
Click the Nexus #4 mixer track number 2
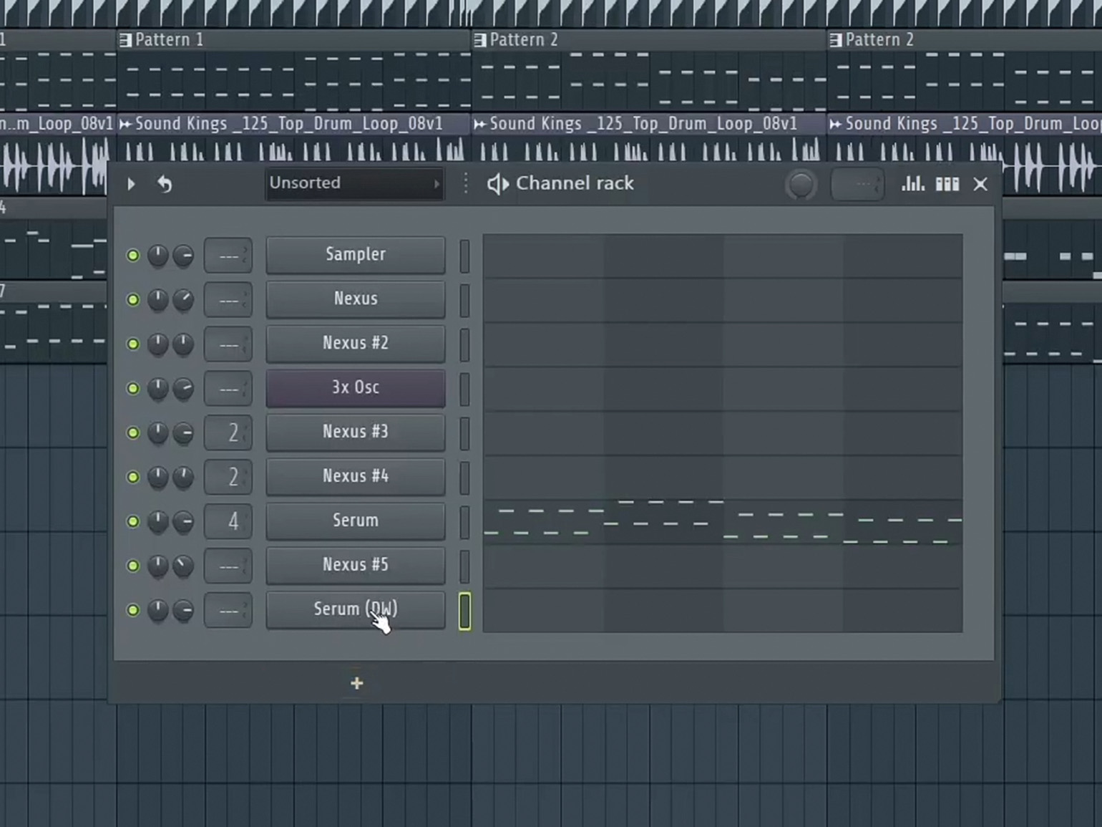pyautogui.click(x=228, y=478)
